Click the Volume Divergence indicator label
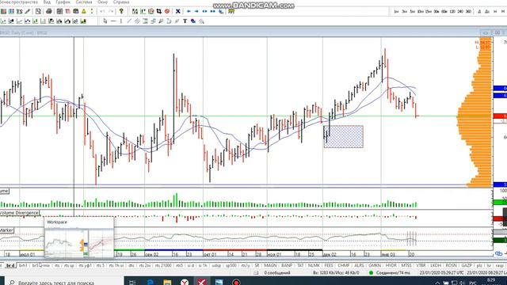The width and height of the screenshot is (507, 285). (x=19, y=213)
